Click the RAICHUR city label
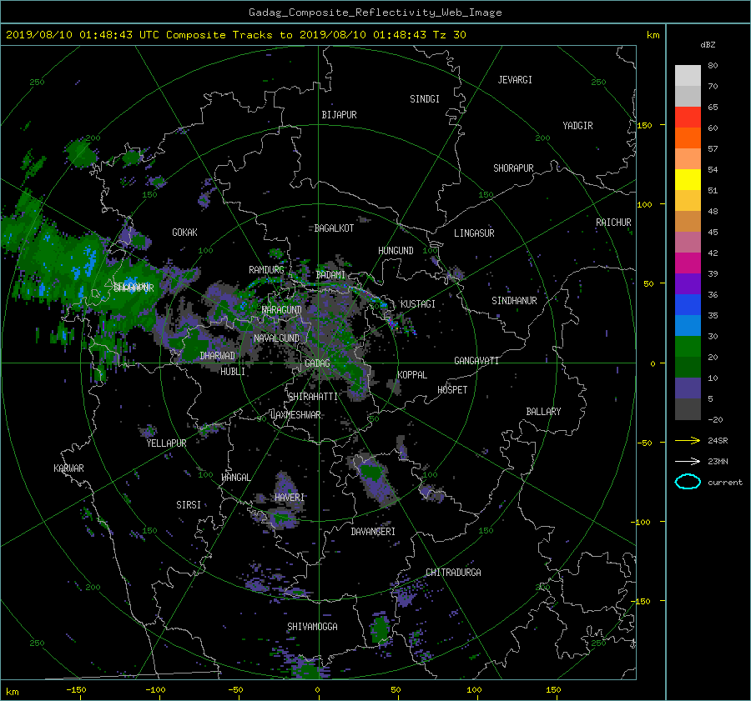This screenshot has height=701, width=751. coord(613,223)
